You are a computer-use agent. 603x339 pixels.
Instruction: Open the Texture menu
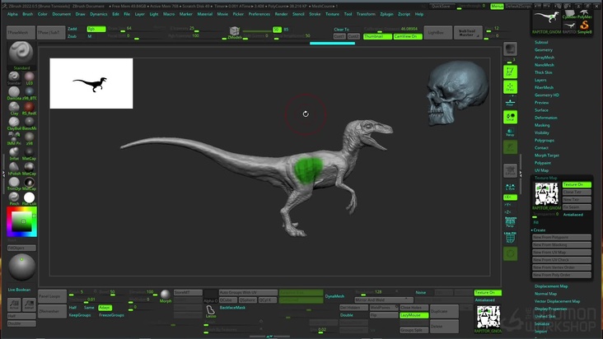click(x=332, y=14)
